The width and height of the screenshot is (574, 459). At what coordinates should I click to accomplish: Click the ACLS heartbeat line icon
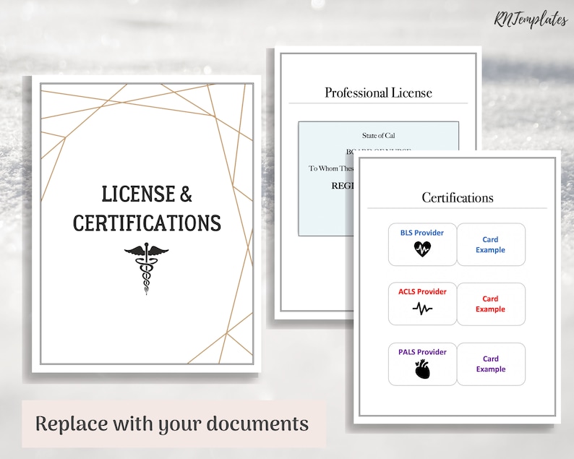click(x=422, y=309)
